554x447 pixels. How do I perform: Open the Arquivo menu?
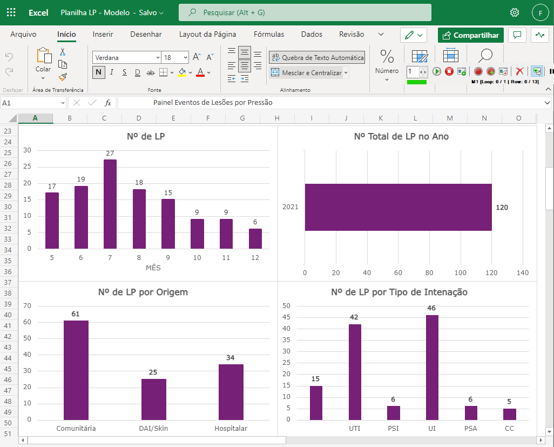click(23, 34)
